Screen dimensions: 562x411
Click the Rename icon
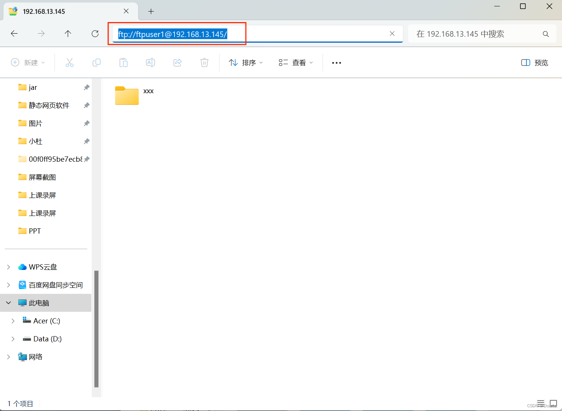coord(151,63)
